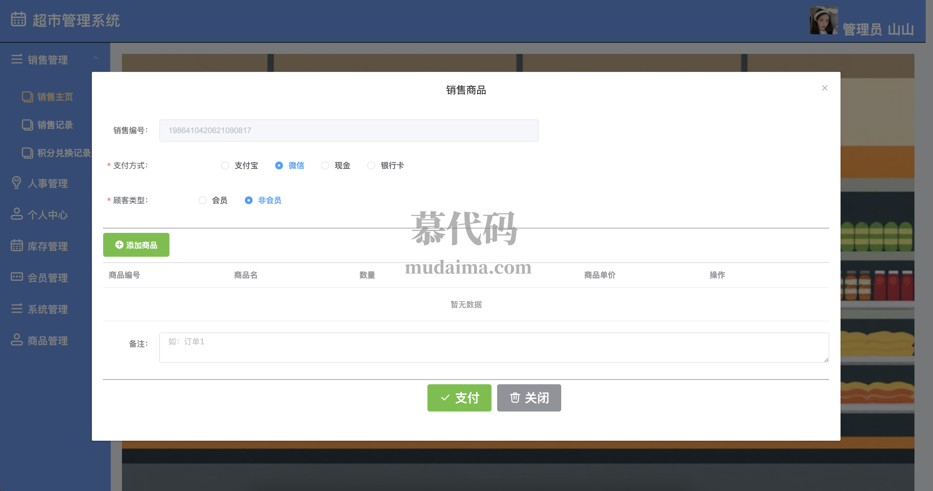The image size is (933, 491).
Task: Select 支付宝 as payment method
Action: pos(225,165)
